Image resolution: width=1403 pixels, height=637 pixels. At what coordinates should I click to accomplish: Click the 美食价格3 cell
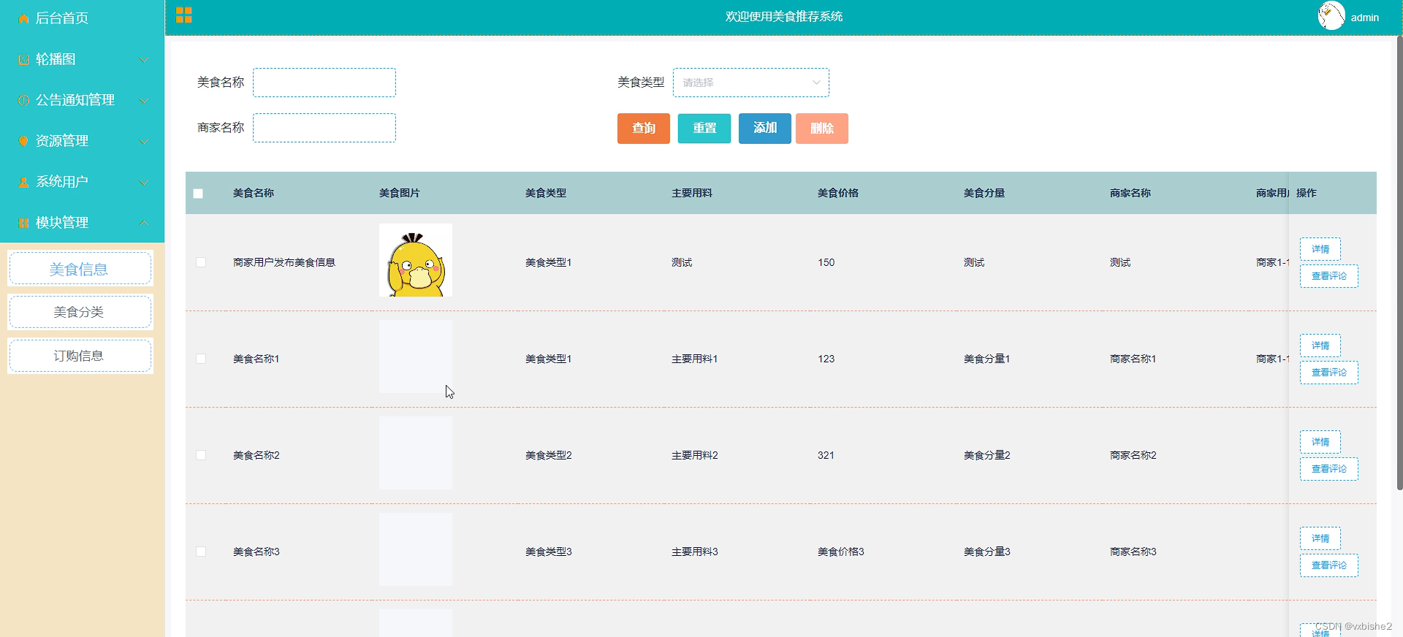pos(841,552)
